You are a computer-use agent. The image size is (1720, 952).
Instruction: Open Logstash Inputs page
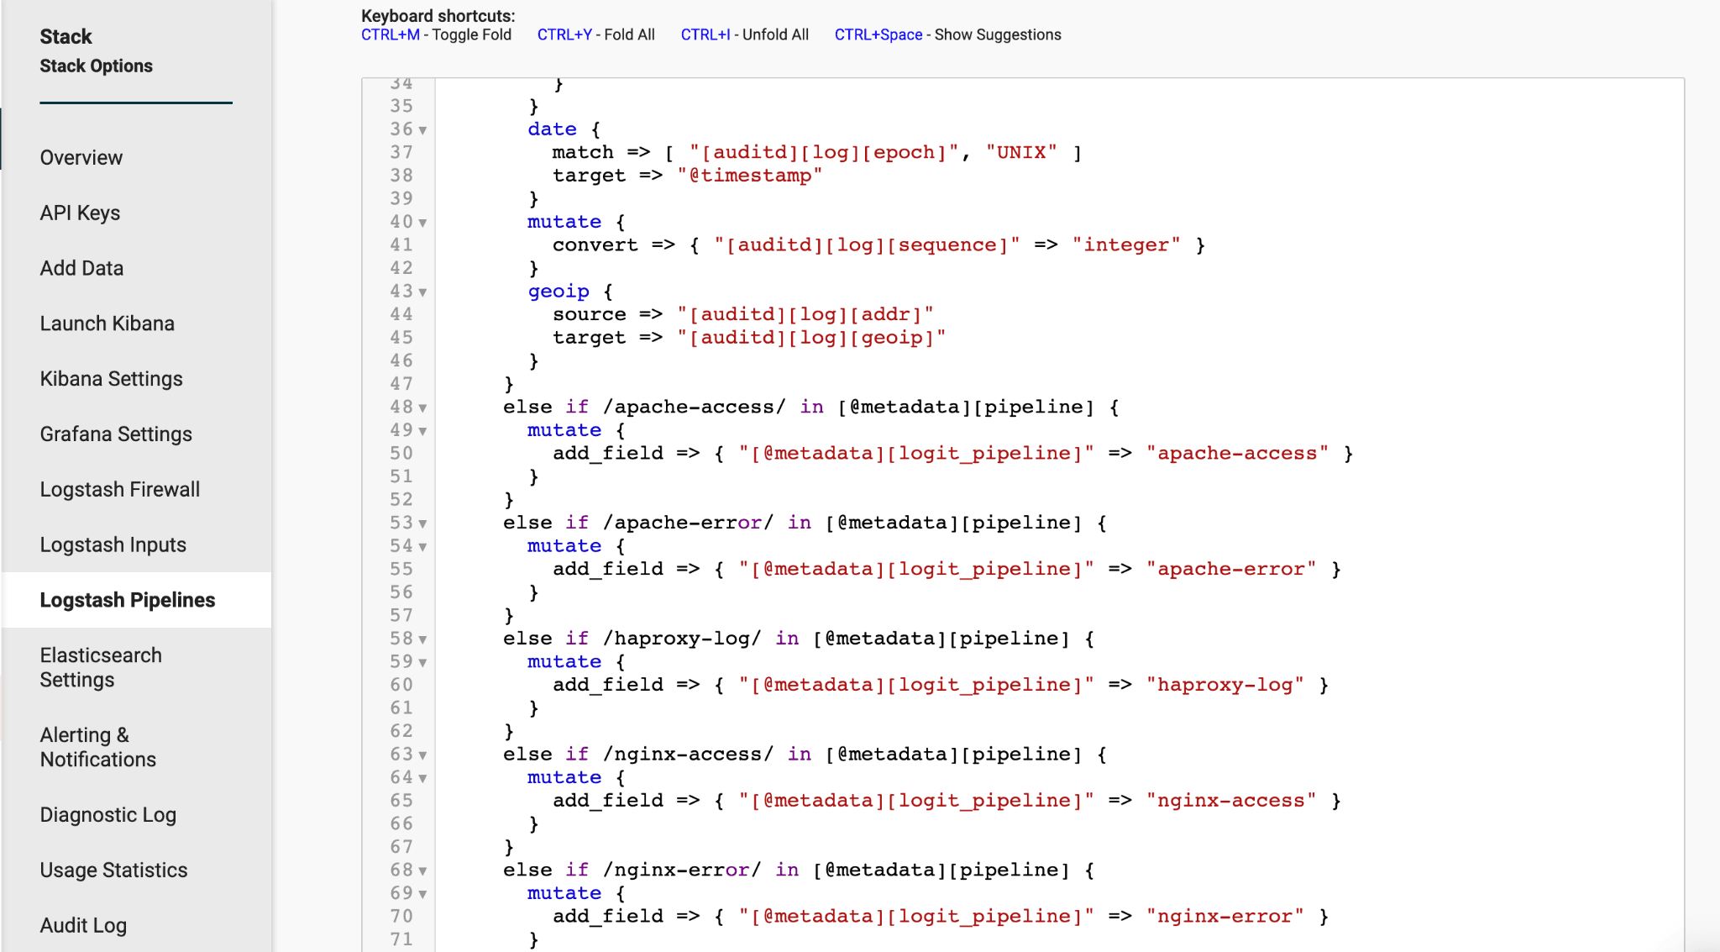(x=113, y=545)
